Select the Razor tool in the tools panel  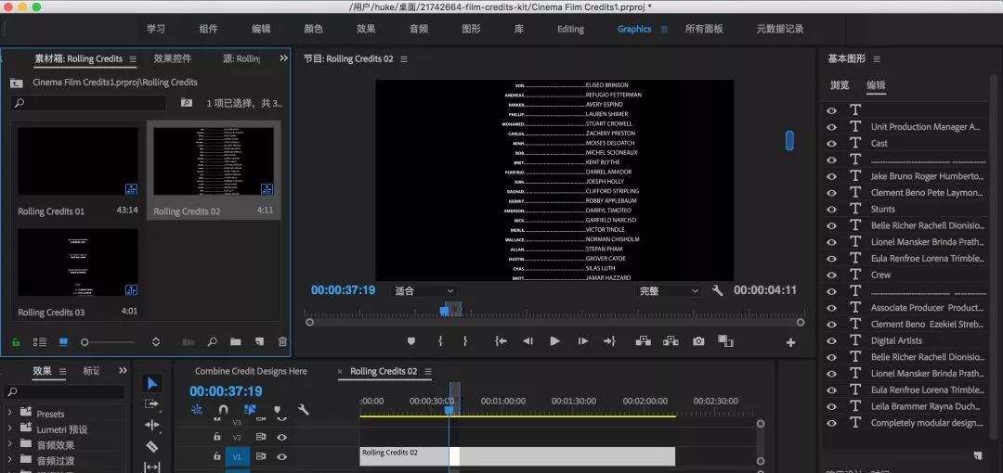pos(152,446)
